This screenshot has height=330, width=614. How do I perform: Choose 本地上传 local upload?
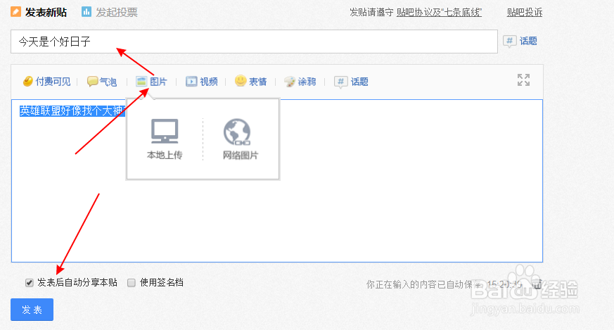click(165, 139)
